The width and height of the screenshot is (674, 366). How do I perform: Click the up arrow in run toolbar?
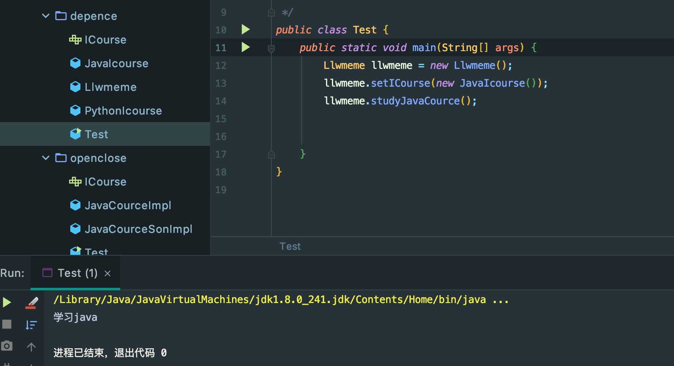pos(31,347)
